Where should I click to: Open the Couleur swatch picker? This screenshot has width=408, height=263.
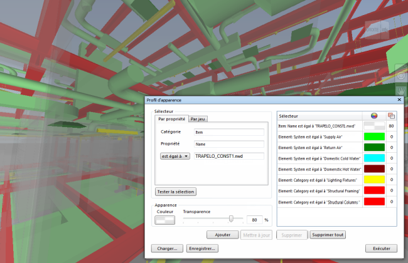pos(164,220)
